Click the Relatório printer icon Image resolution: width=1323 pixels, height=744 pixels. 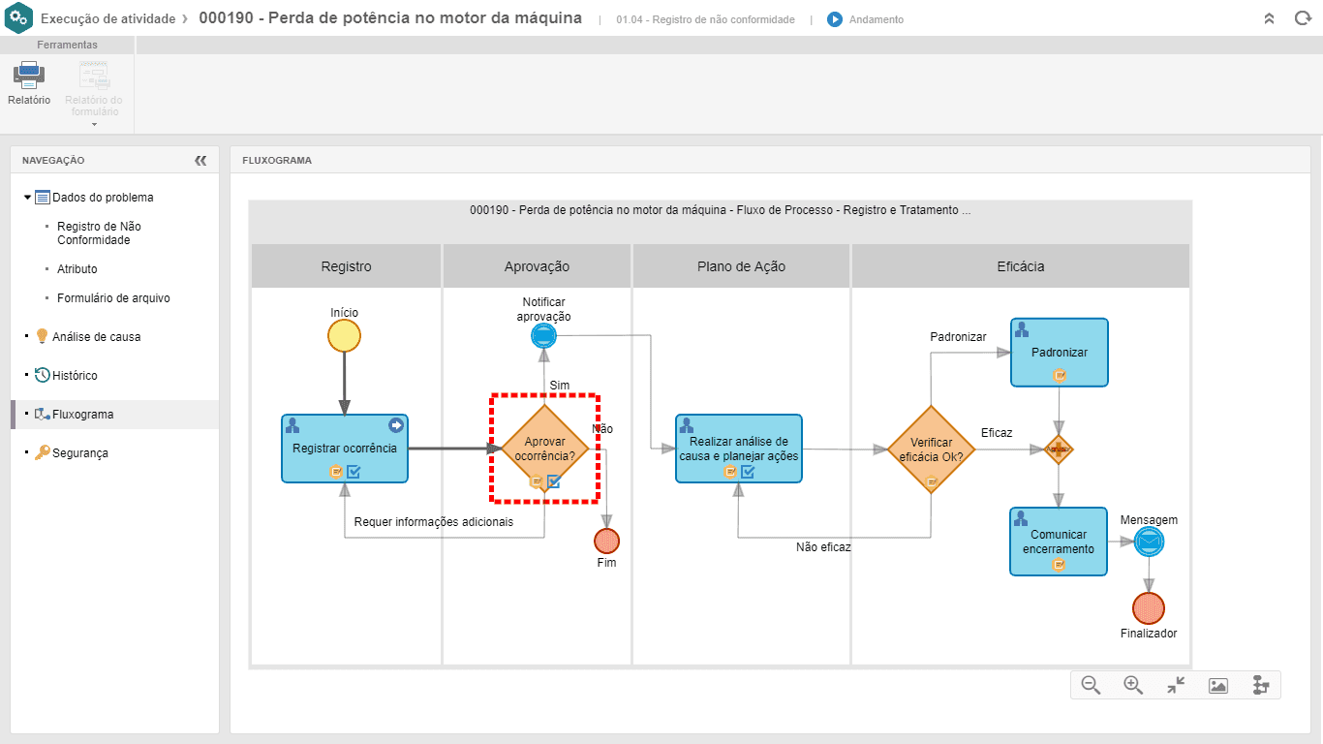(x=29, y=75)
